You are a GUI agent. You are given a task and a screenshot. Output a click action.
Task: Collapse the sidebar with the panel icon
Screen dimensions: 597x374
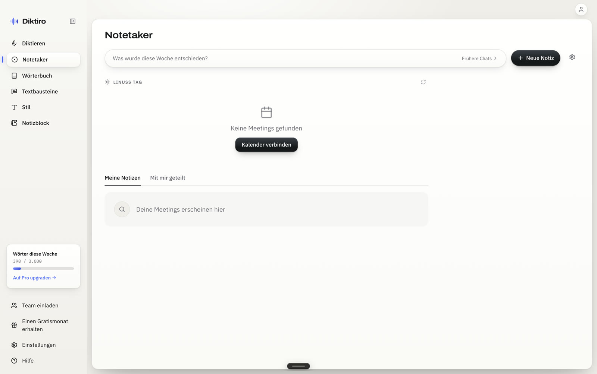[x=73, y=21]
